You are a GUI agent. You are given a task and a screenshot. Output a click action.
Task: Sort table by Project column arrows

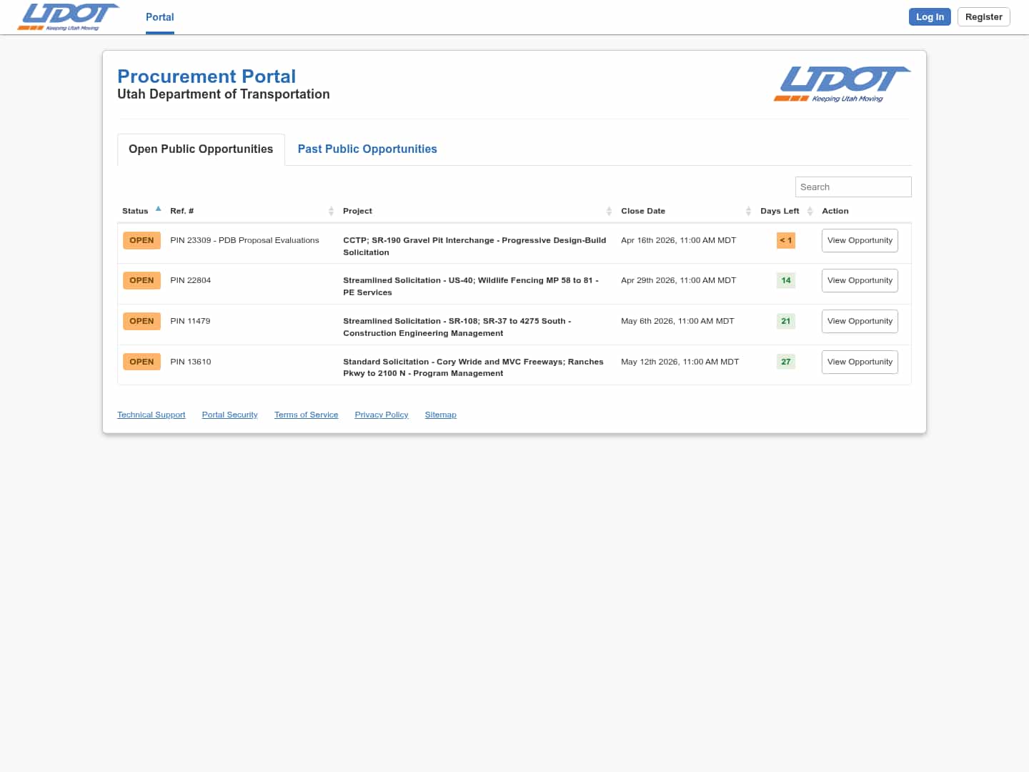[609, 211]
